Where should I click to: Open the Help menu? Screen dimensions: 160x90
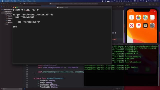pyautogui.click(x=34, y=1)
